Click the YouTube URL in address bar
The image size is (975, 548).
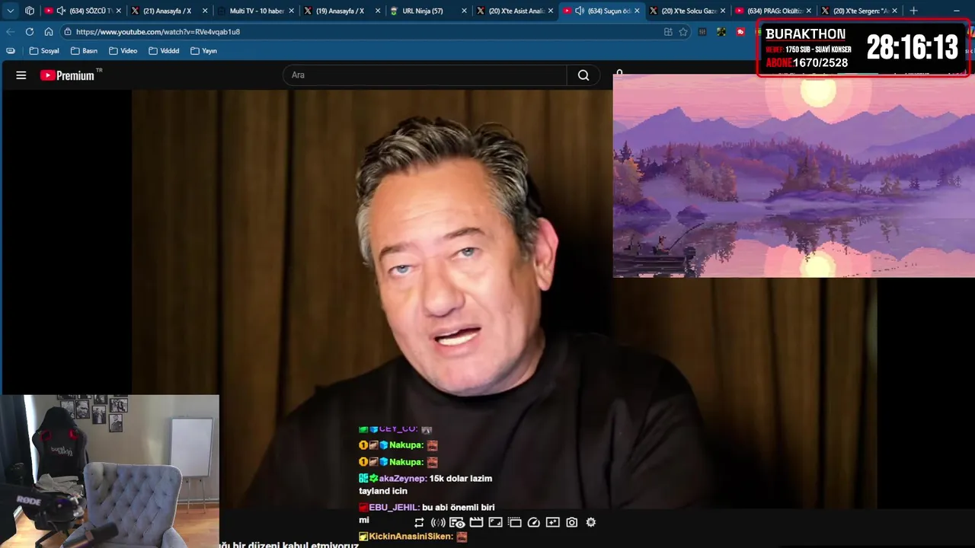pos(158,32)
